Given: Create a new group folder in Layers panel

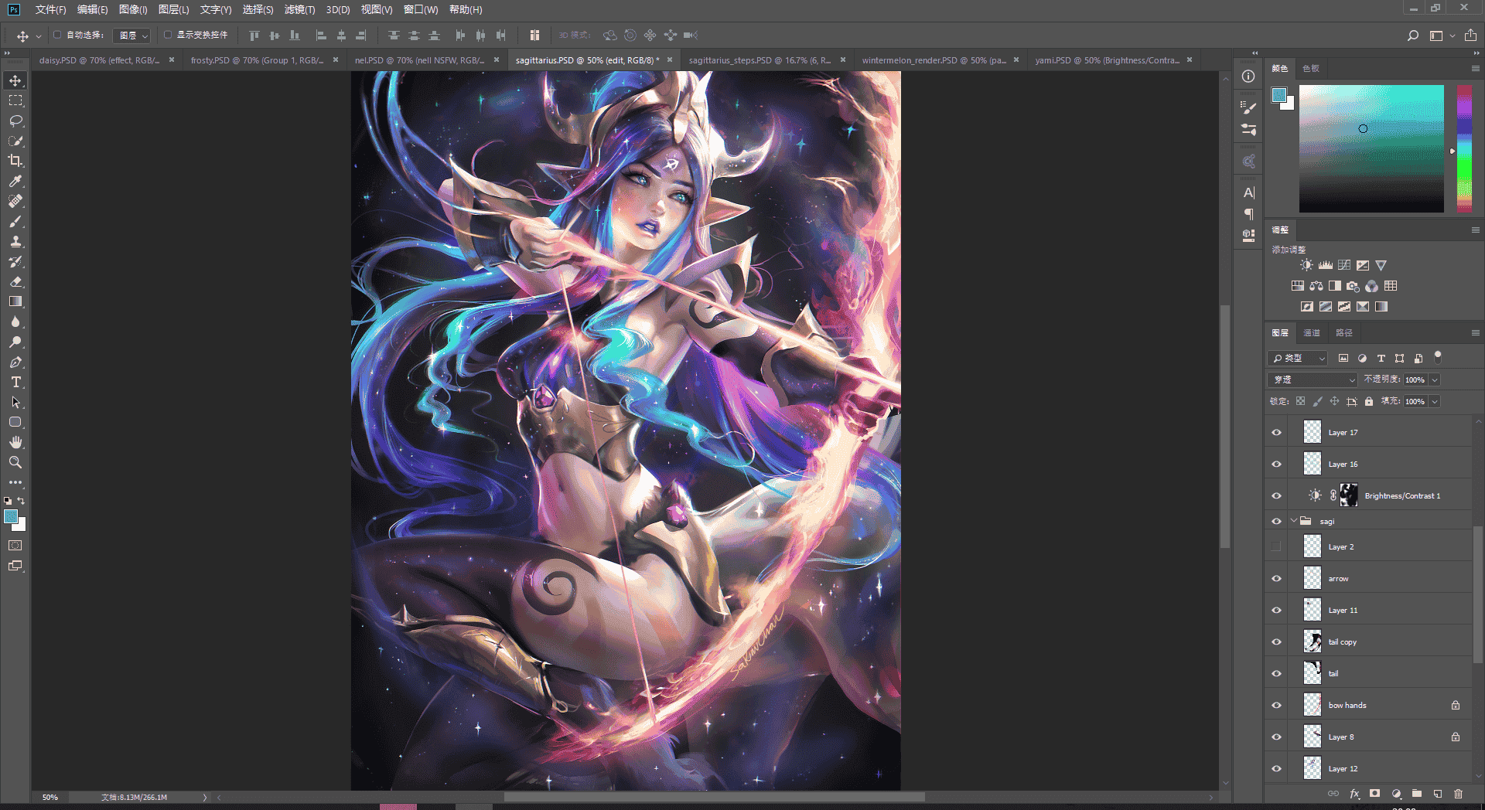Looking at the screenshot, I should click(x=1417, y=794).
